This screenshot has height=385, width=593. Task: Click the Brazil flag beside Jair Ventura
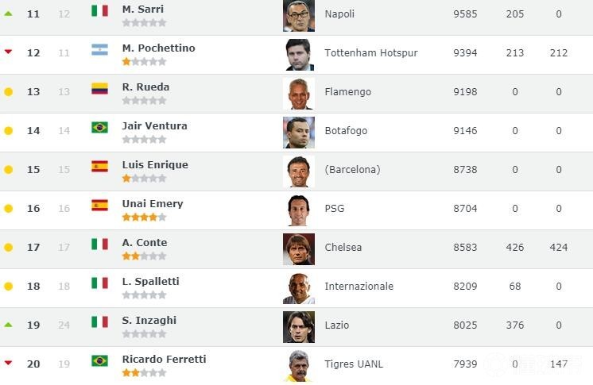[x=99, y=128]
